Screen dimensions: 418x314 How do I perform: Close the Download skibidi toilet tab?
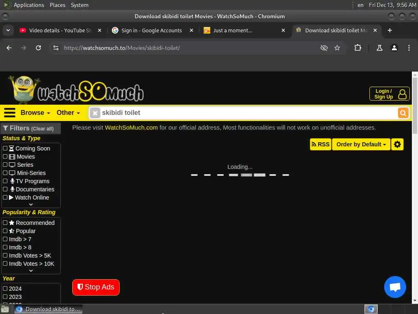[x=375, y=30]
